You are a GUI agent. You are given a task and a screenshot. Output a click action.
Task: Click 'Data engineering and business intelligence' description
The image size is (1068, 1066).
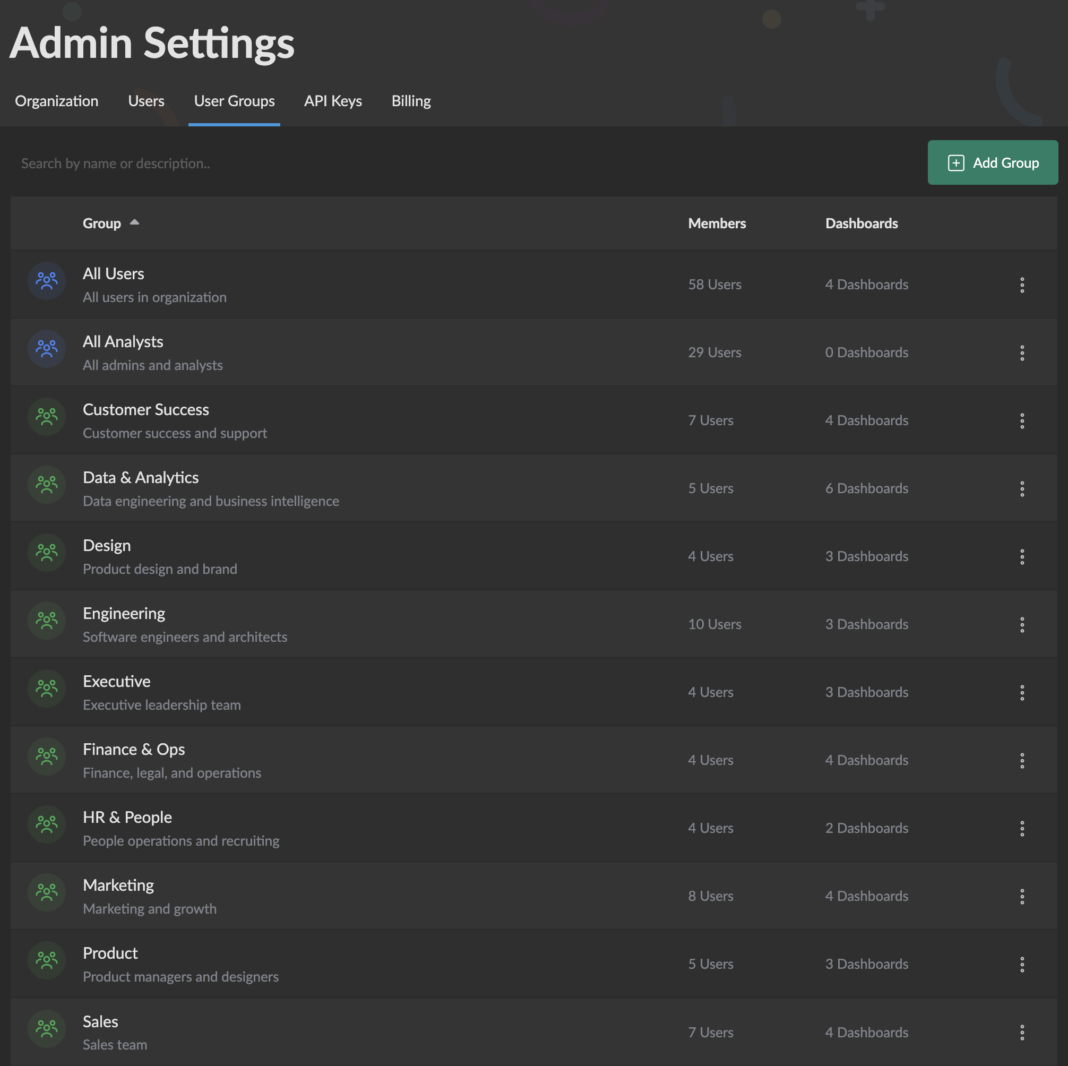pos(211,502)
